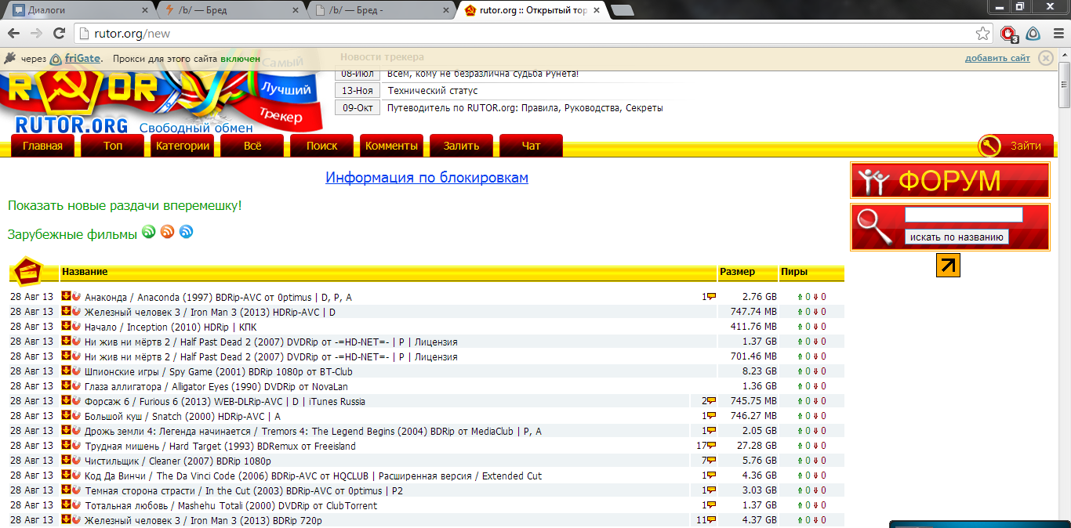Open magnet link for Начало / Inception (2010)

click(x=76, y=327)
